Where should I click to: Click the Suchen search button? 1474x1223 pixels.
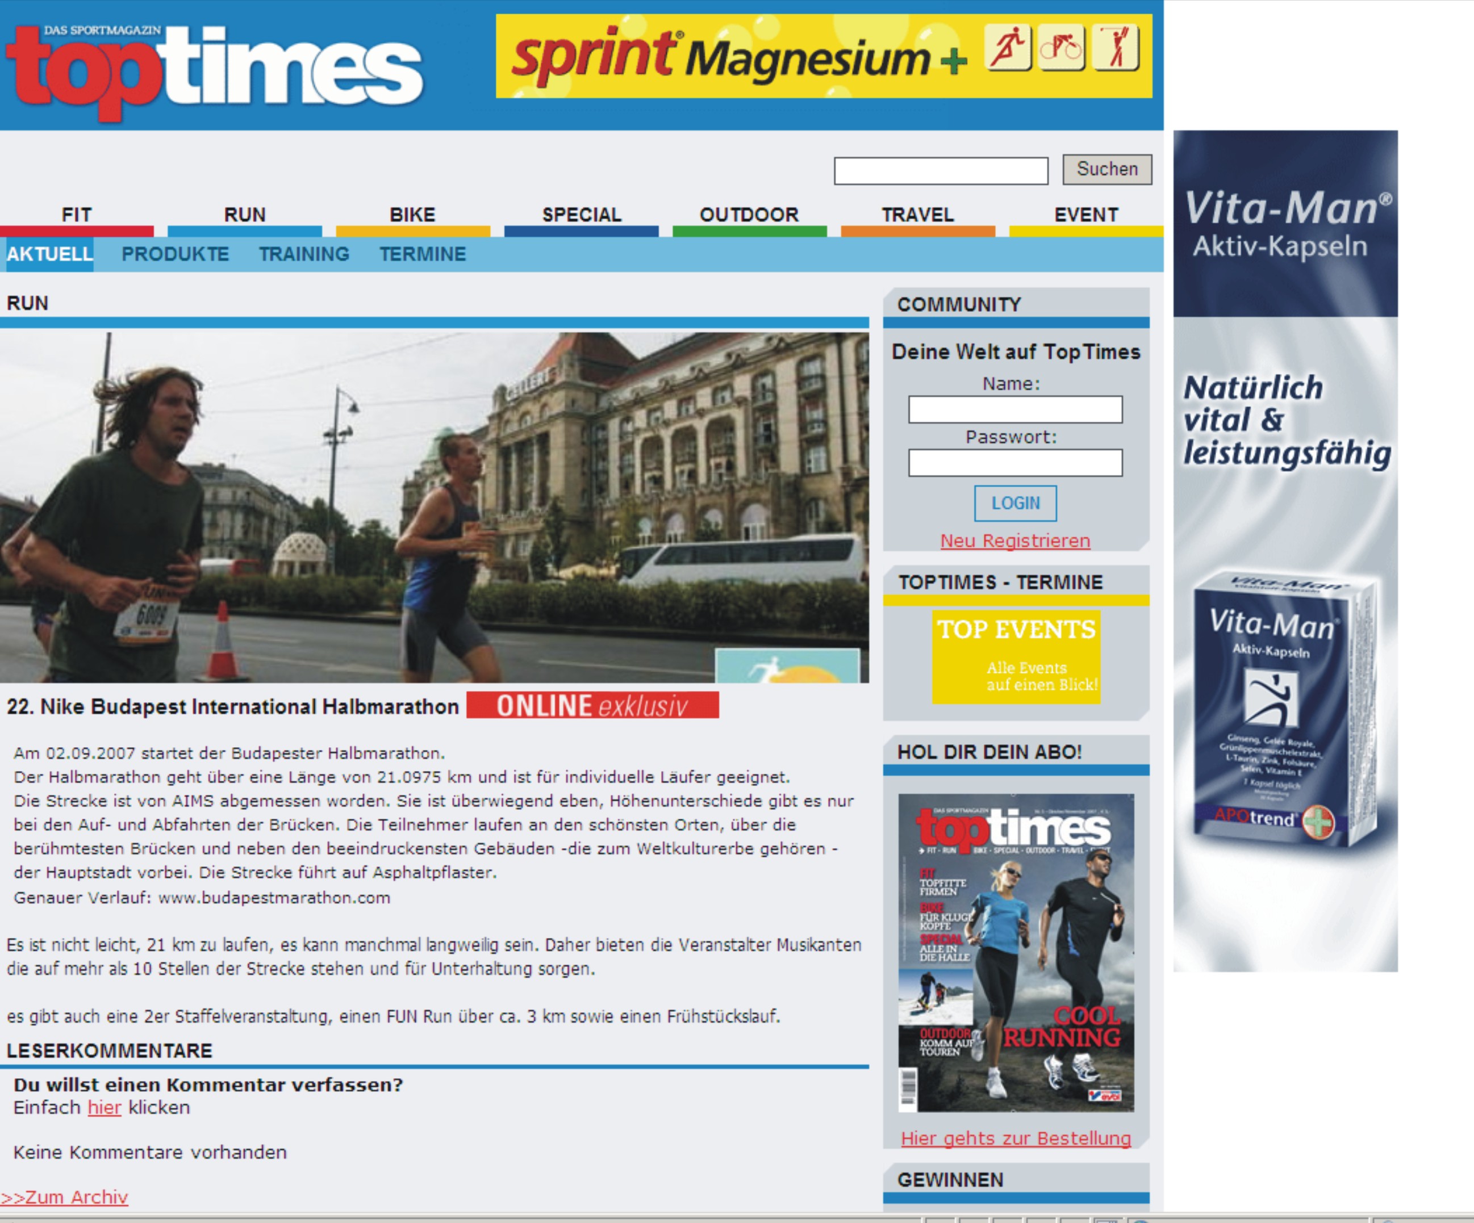click(1108, 169)
